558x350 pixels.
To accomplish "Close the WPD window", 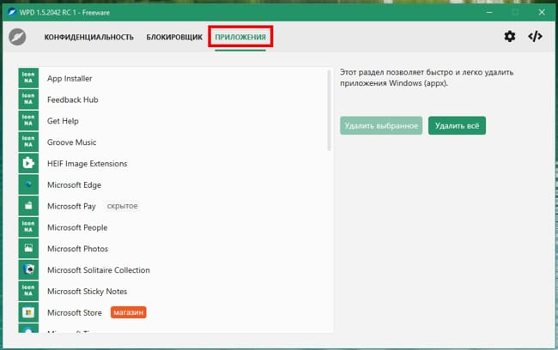I will (x=542, y=13).
